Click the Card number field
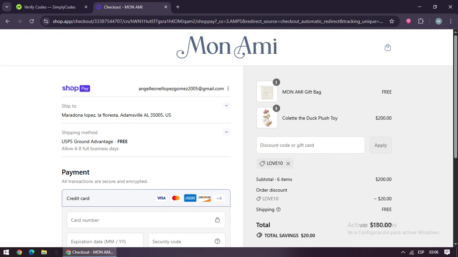458x257 pixels. pos(146,220)
